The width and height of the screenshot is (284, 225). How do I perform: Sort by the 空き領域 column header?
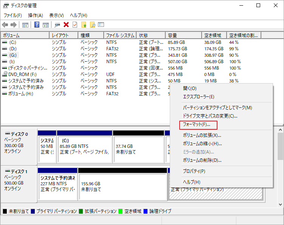coord(214,35)
